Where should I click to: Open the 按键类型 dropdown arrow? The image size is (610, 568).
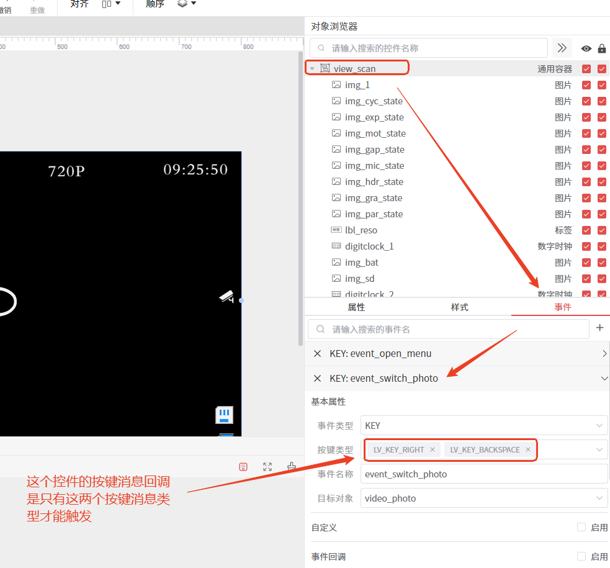coord(599,449)
